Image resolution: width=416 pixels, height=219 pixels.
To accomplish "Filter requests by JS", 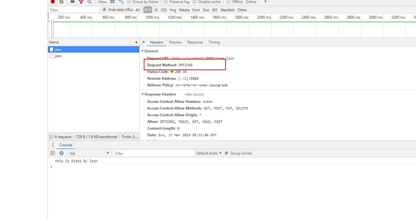I will (156, 10).
